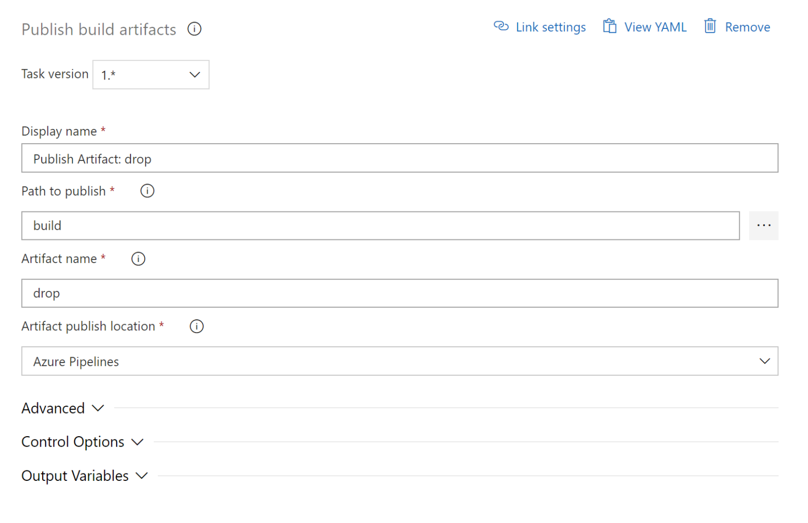This screenshot has width=808, height=523.
Task: Click the info icon beside Publish build artifacts
Action: [194, 29]
